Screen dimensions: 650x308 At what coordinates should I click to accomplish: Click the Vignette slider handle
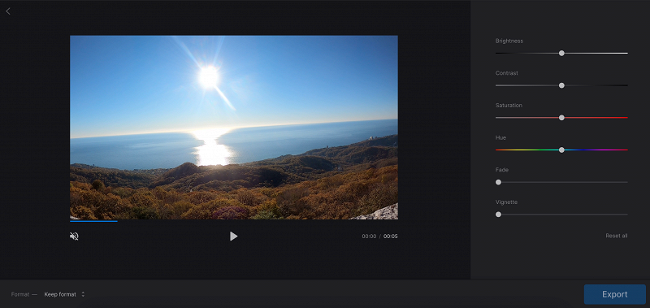[498, 215]
